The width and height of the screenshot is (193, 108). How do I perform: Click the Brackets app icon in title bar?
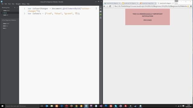tap(2, 1)
